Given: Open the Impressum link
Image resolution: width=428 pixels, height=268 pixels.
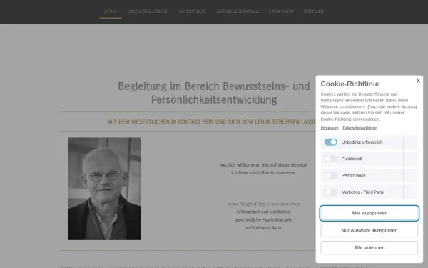Looking at the screenshot, I should [x=329, y=128].
